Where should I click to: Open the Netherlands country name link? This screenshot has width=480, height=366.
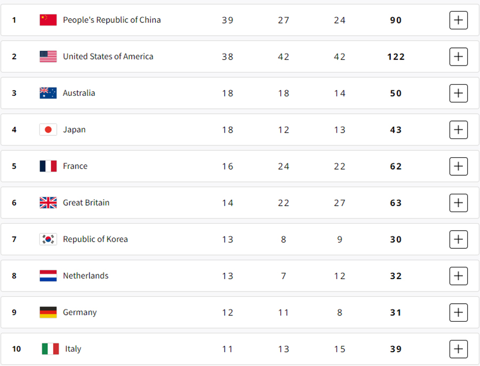pyautogui.click(x=86, y=276)
